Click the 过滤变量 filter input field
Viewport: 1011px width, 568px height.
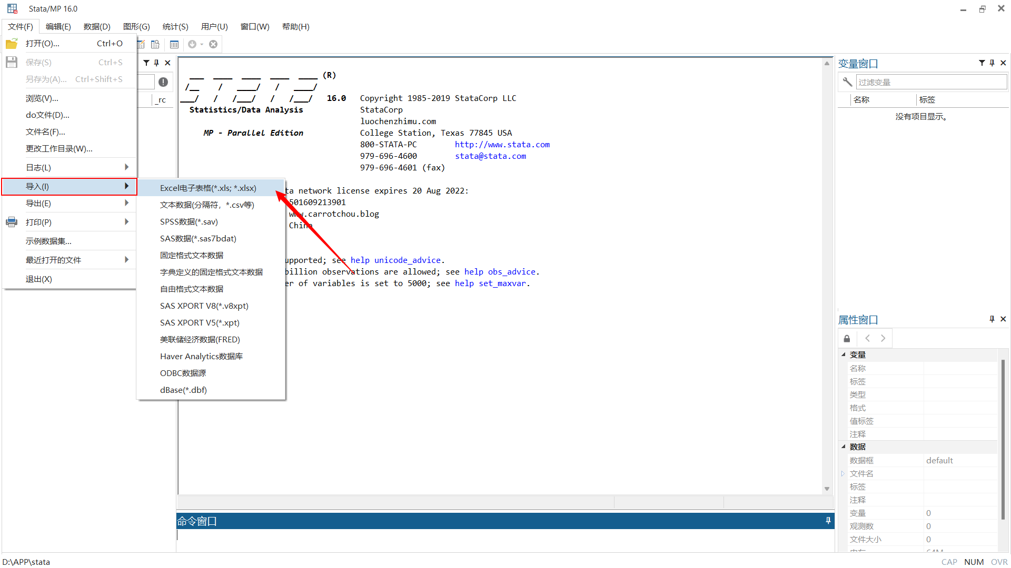[931, 82]
